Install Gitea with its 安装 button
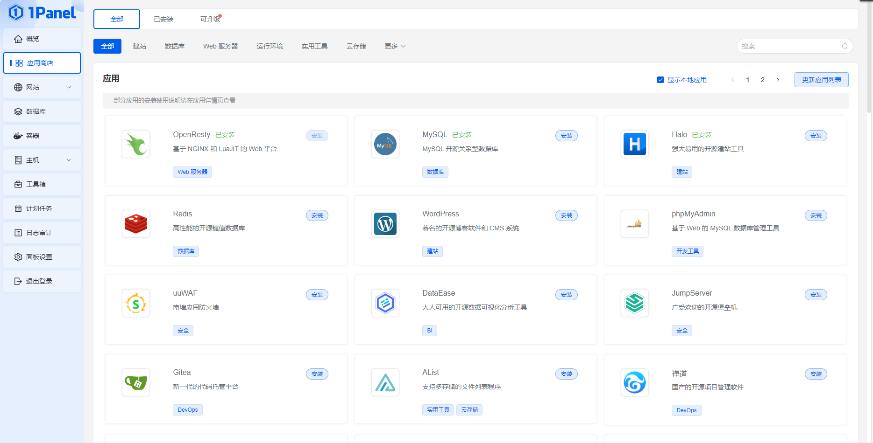873x443 pixels. pos(317,374)
